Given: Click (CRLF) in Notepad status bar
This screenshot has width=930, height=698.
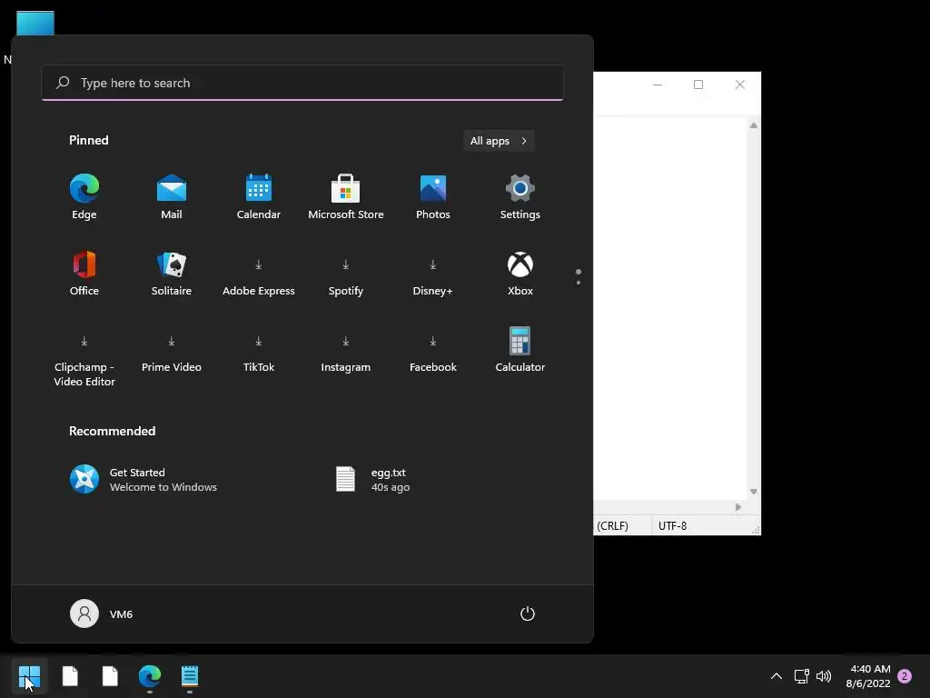Looking at the screenshot, I should coord(613,526).
